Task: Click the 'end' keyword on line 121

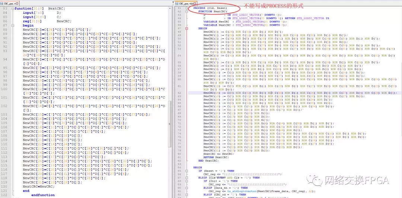Action: point(26,191)
